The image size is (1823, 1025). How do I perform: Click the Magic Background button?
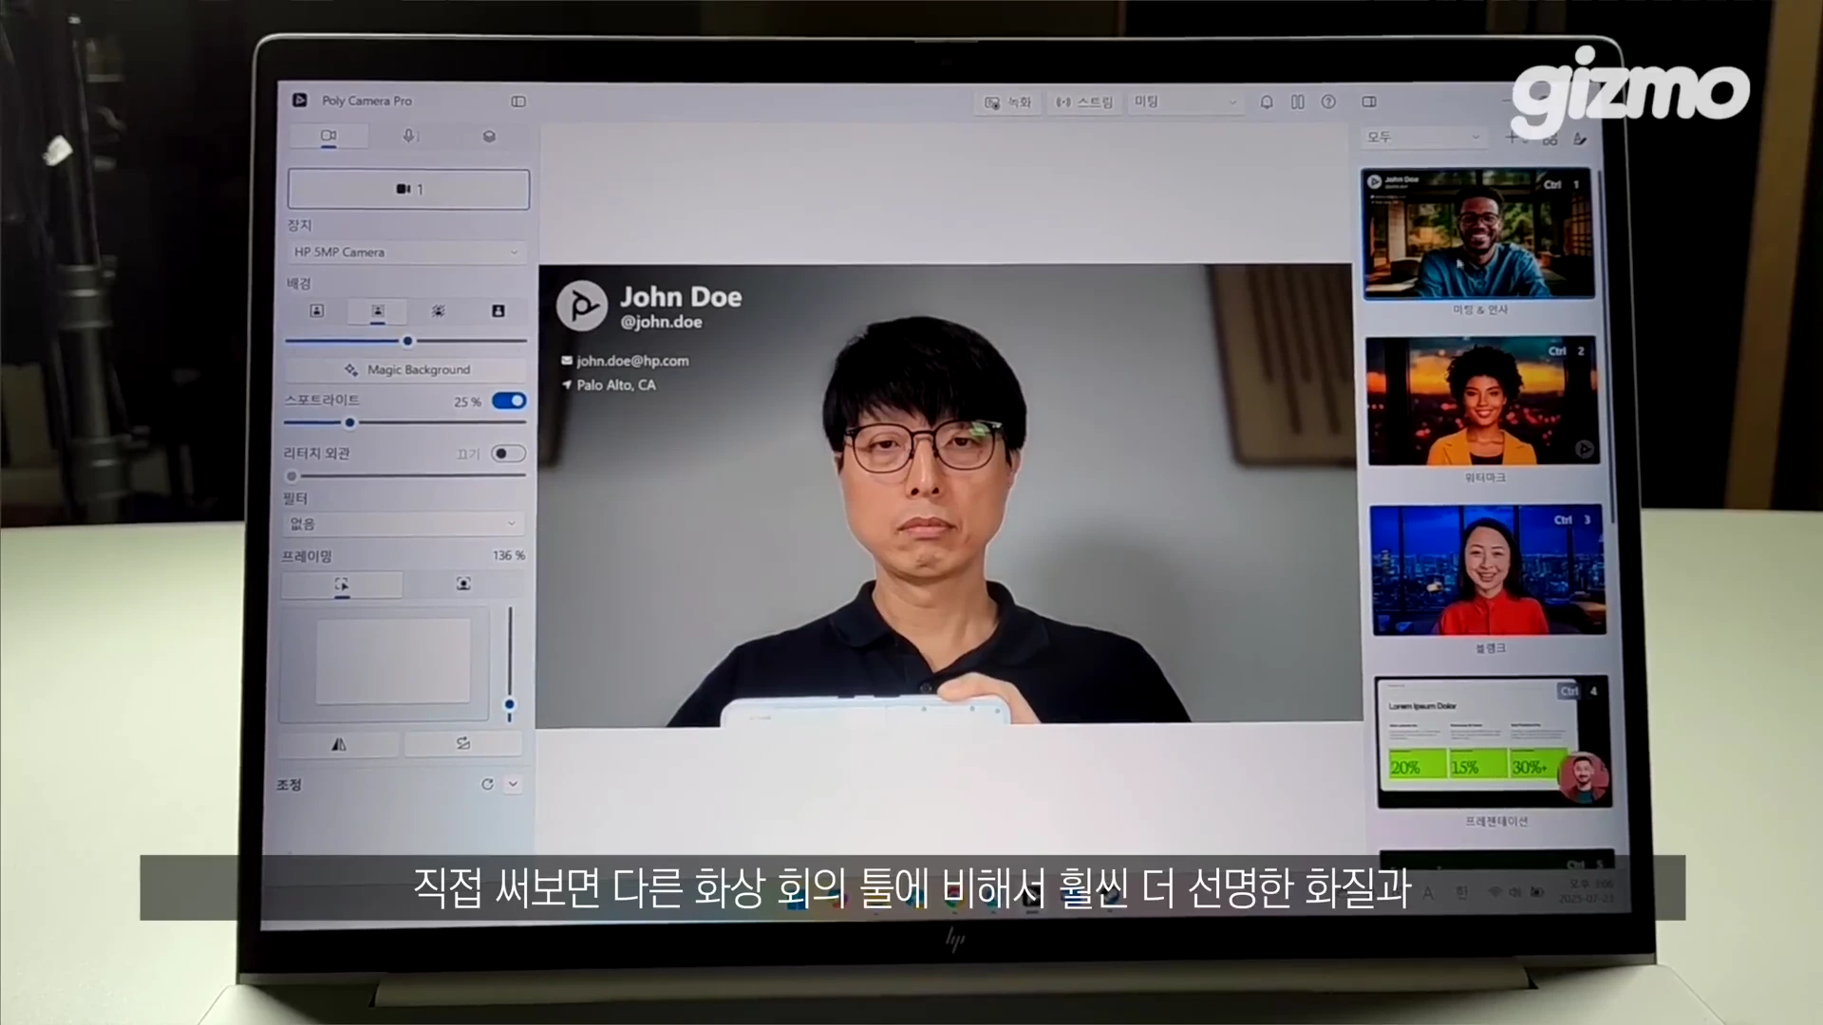point(407,369)
